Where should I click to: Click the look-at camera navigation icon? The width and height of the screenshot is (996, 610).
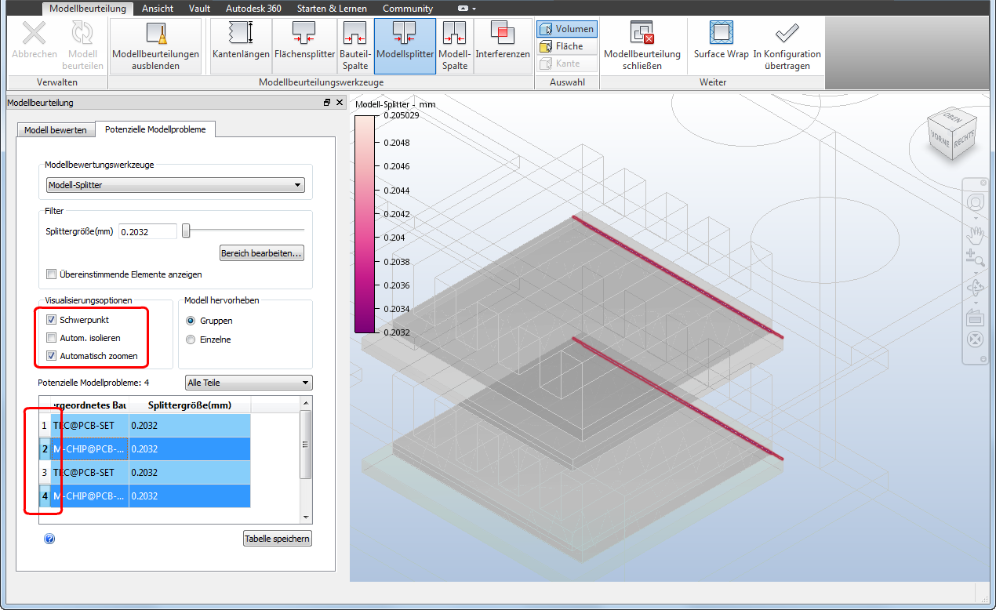pyautogui.click(x=976, y=318)
